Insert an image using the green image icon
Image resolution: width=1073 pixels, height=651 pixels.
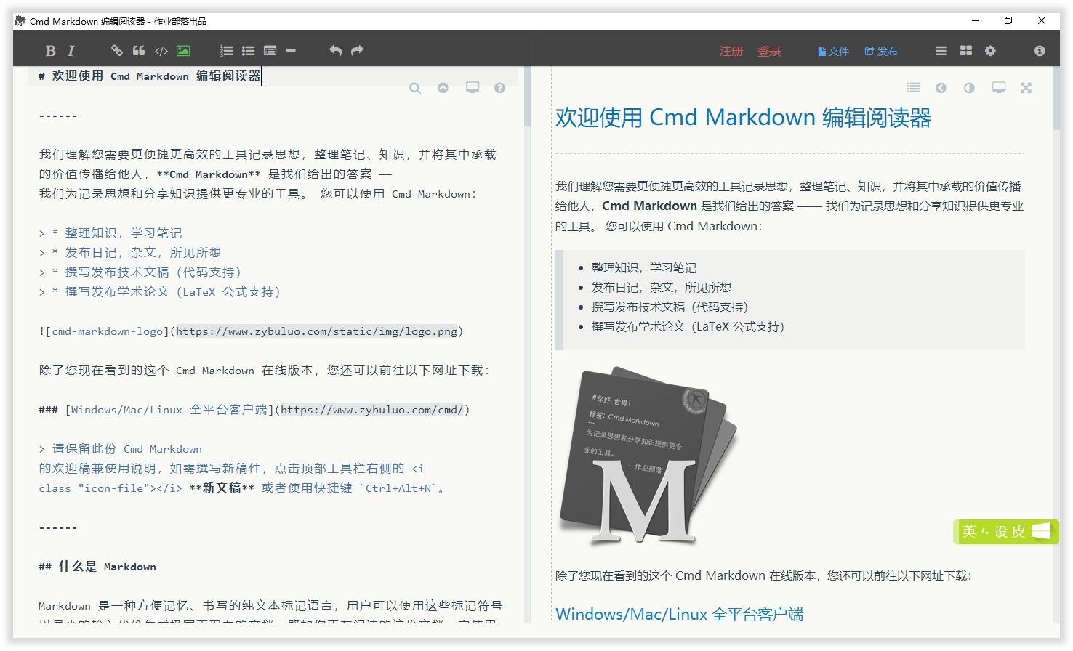click(183, 50)
